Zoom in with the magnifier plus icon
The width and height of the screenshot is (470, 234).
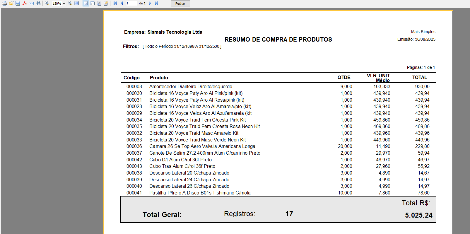(47, 3)
